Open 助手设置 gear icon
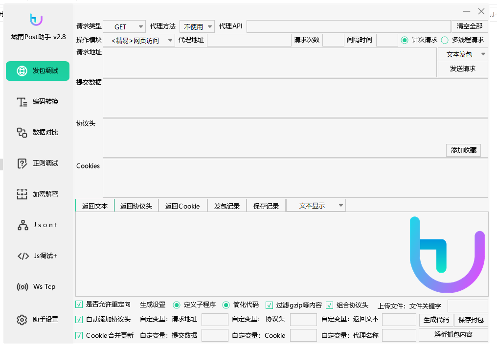 pyautogui.click(x=22, y=320)
